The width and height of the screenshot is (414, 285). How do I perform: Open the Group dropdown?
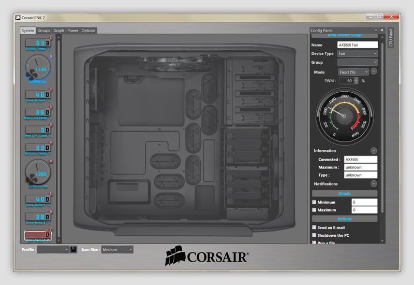pyautogui.click(x=358, y=62)
